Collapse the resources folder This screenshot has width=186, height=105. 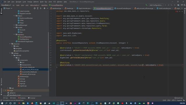10,44
